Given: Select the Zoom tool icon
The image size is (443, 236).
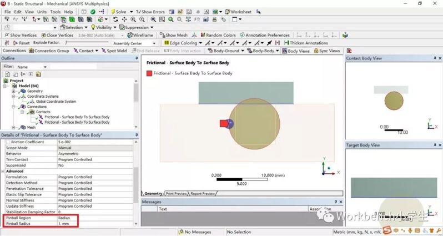Looking at the screenshot, I should point(133,19).
